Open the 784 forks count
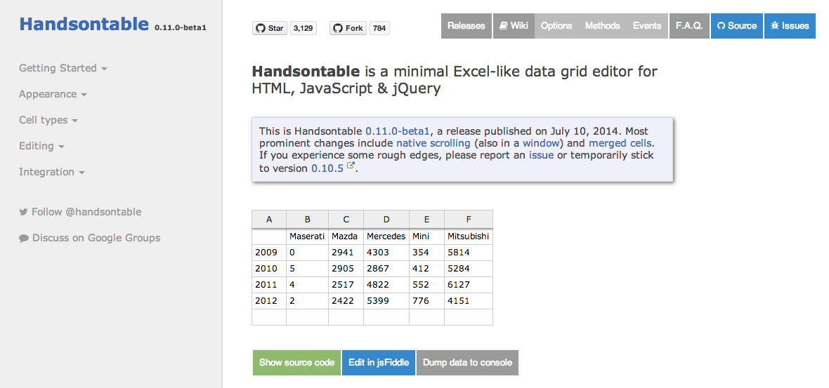Screen dimensions: 829x388 coord(379,28)
